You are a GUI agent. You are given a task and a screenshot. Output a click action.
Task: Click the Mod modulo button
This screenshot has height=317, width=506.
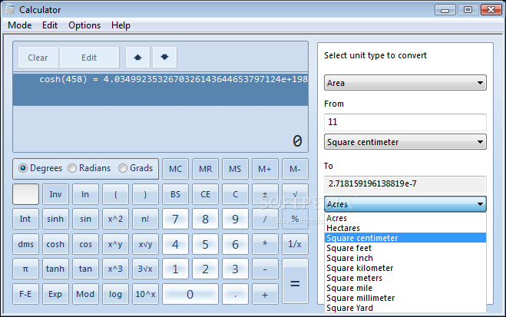(85, 294)
